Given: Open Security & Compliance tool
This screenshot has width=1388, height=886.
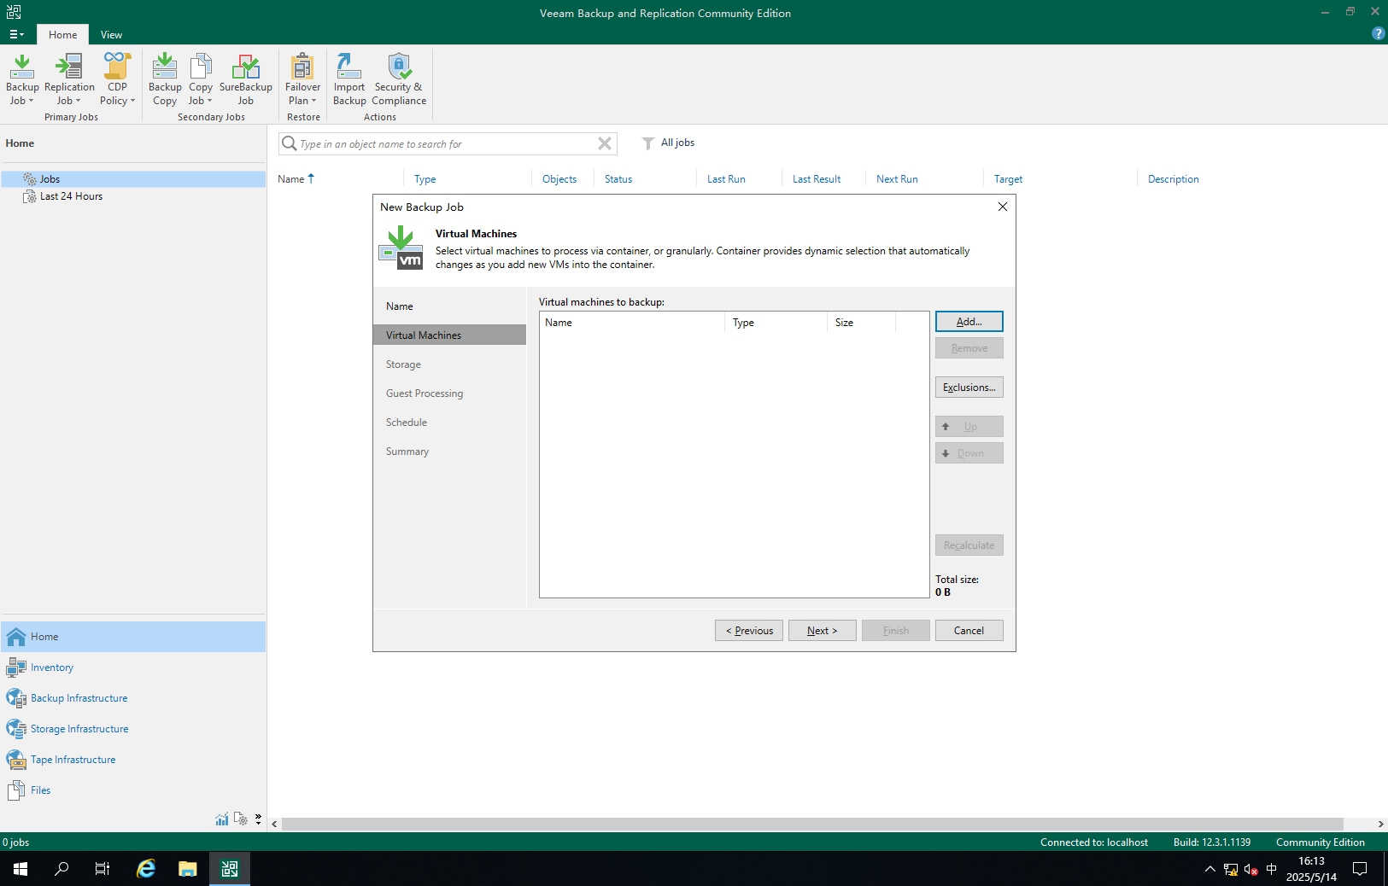Looking at the screenshot, I should [398, 79].
